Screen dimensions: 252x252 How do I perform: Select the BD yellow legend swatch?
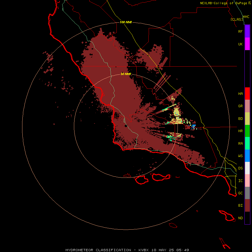247,119
